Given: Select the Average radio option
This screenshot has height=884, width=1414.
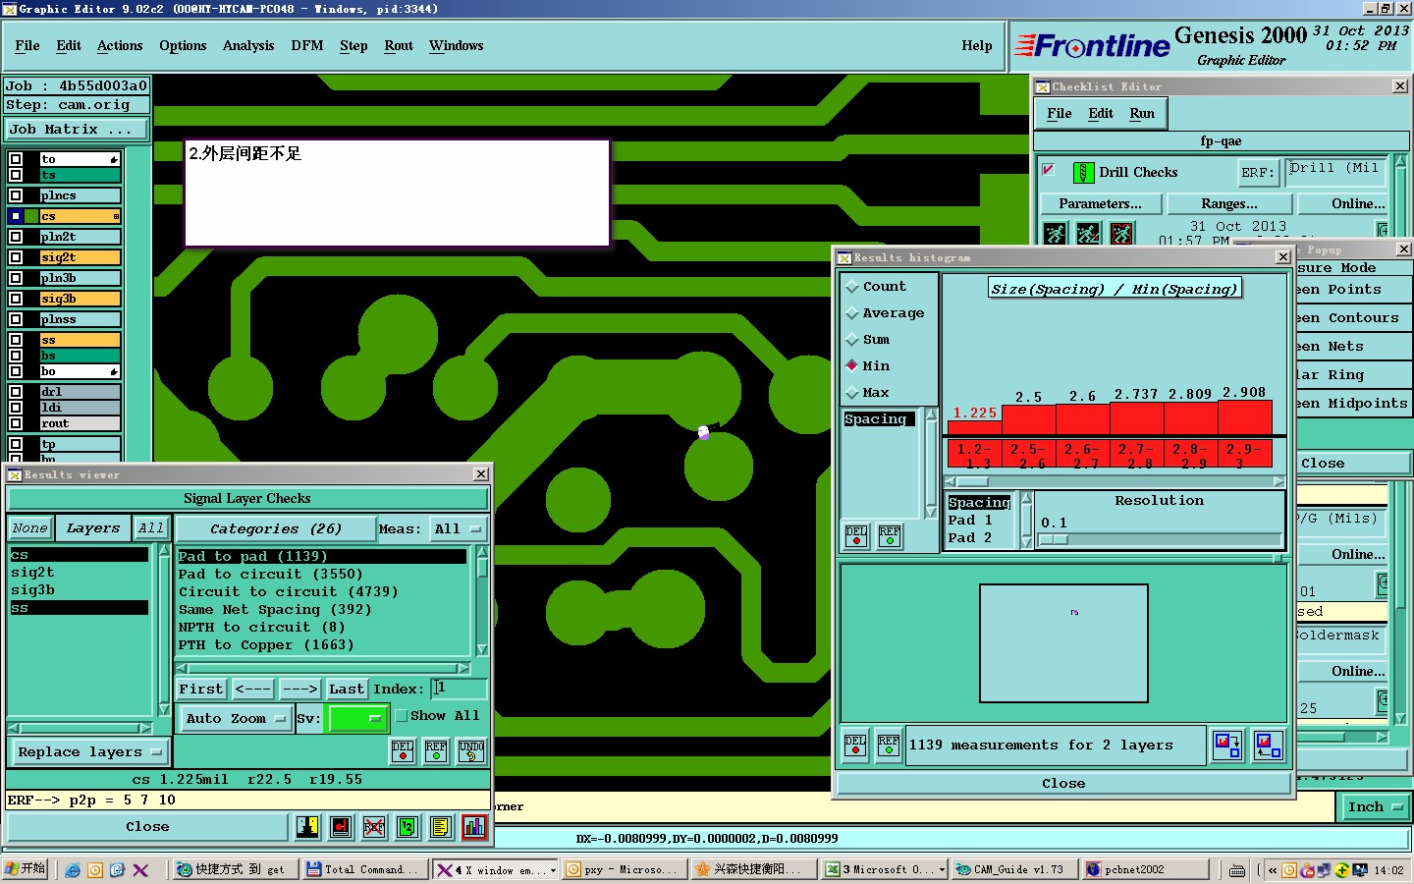Looking at the screenshot, I should (x=851, y=313).
